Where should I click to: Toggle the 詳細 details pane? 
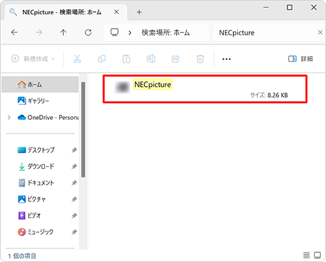click(301, 59)
